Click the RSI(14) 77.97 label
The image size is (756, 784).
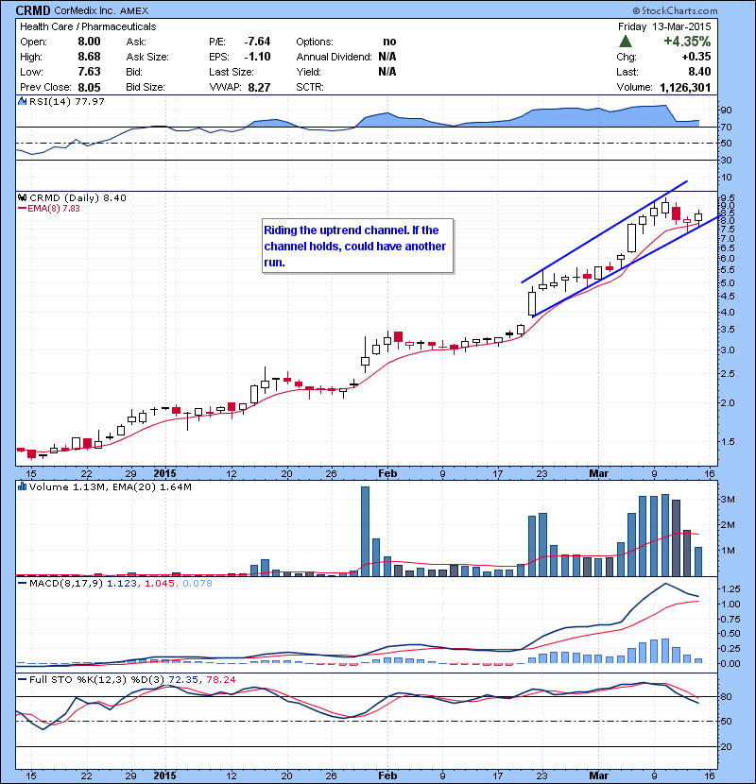click(66, 101)
